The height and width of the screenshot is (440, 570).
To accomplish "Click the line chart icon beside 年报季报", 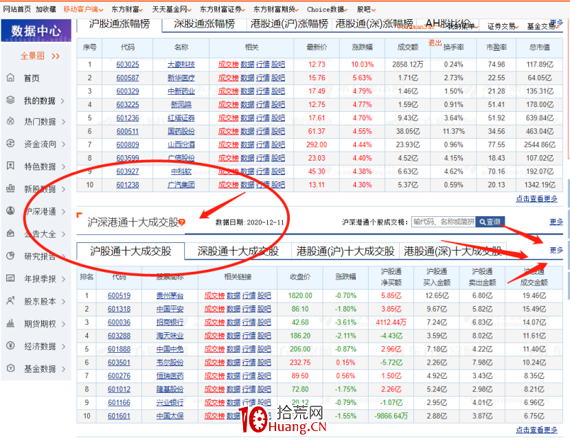I will click(x=10, y=278).
